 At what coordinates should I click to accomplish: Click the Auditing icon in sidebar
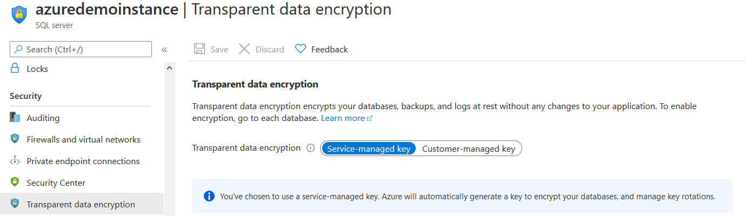tap(15, 118)
